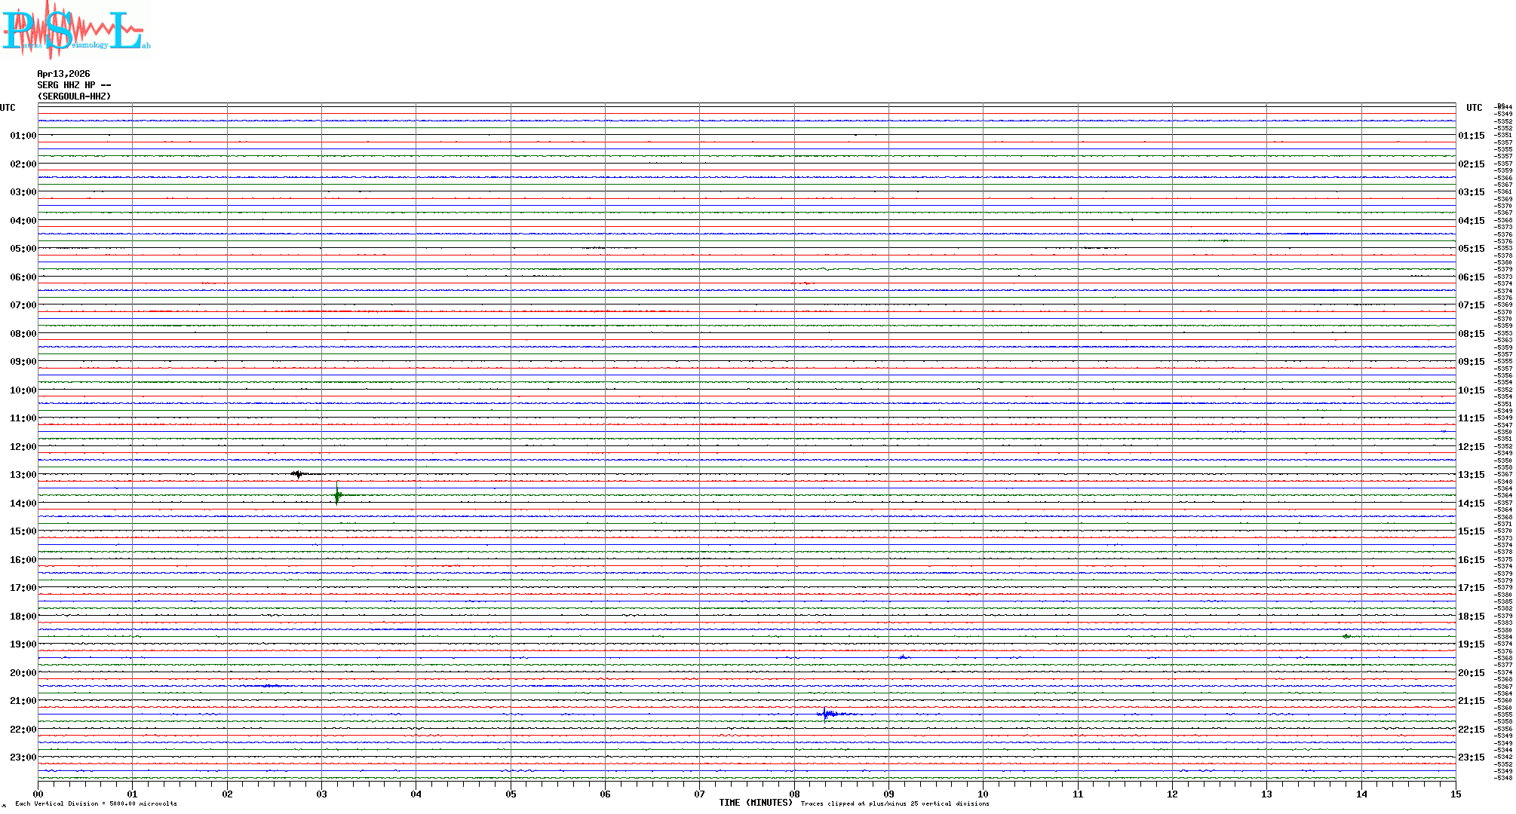Click the 15 minute tick label

pyautogui.click(x=1456, y=794)
